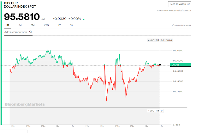Click into the Add a comparison field

pyautogui.click(x=18, y=32)
